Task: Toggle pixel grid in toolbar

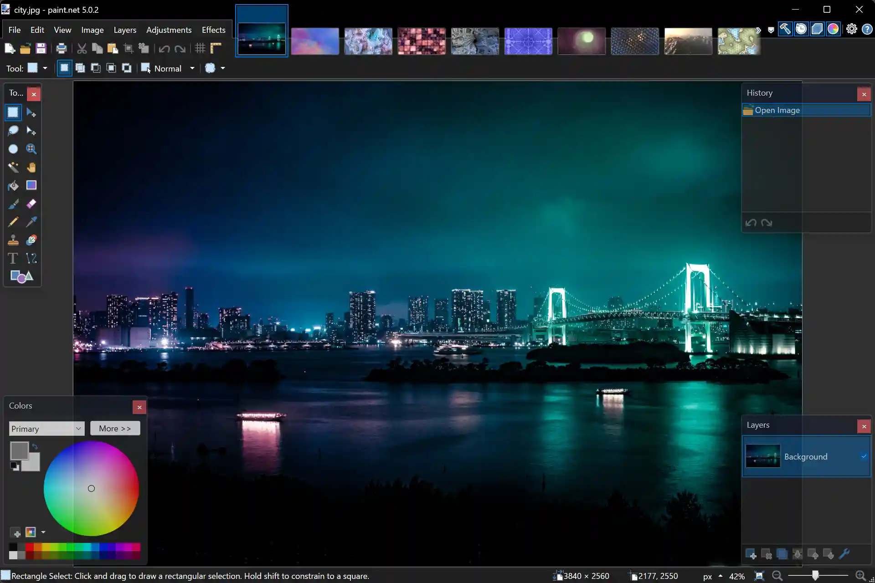Action: tap(200, 48)
